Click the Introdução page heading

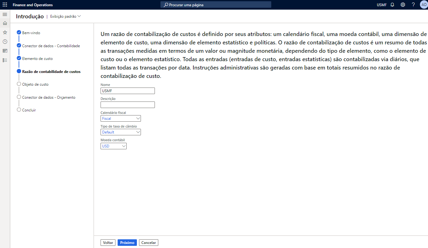(x=30, y=16)
